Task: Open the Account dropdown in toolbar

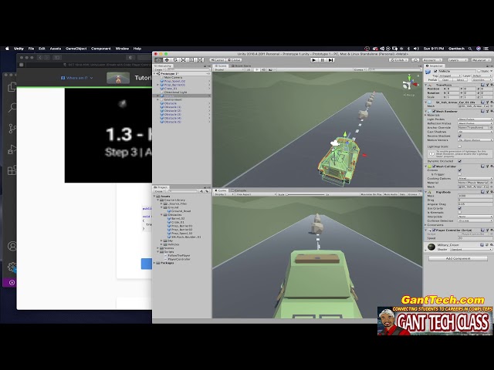Action: (432, 60)
